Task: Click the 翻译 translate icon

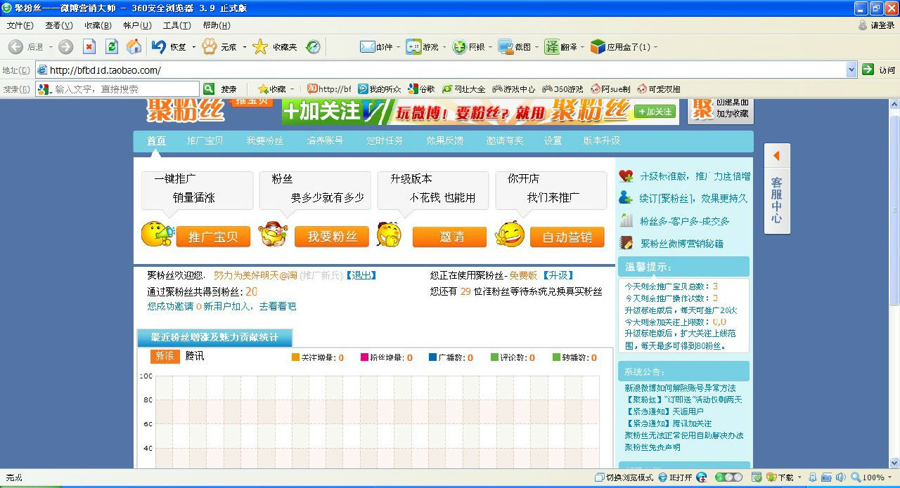Action: point(552,47)
